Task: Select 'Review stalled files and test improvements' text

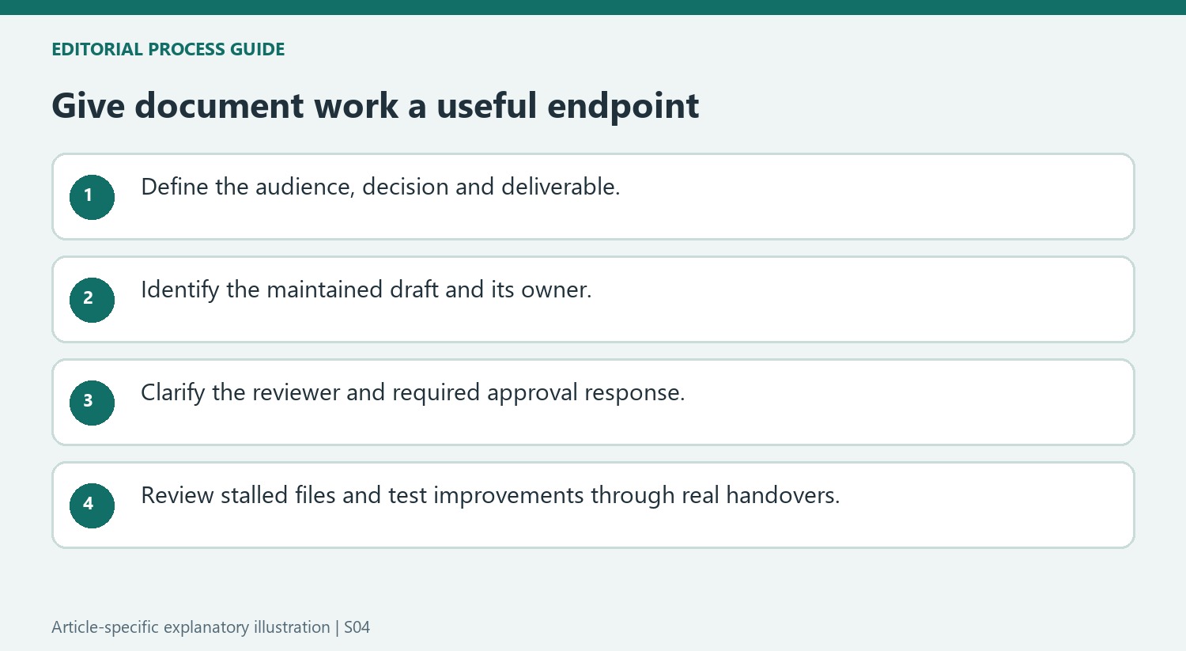Action: 363,496
